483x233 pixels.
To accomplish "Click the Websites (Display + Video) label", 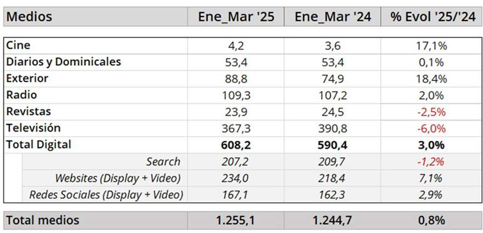I will tap(117, 178).
